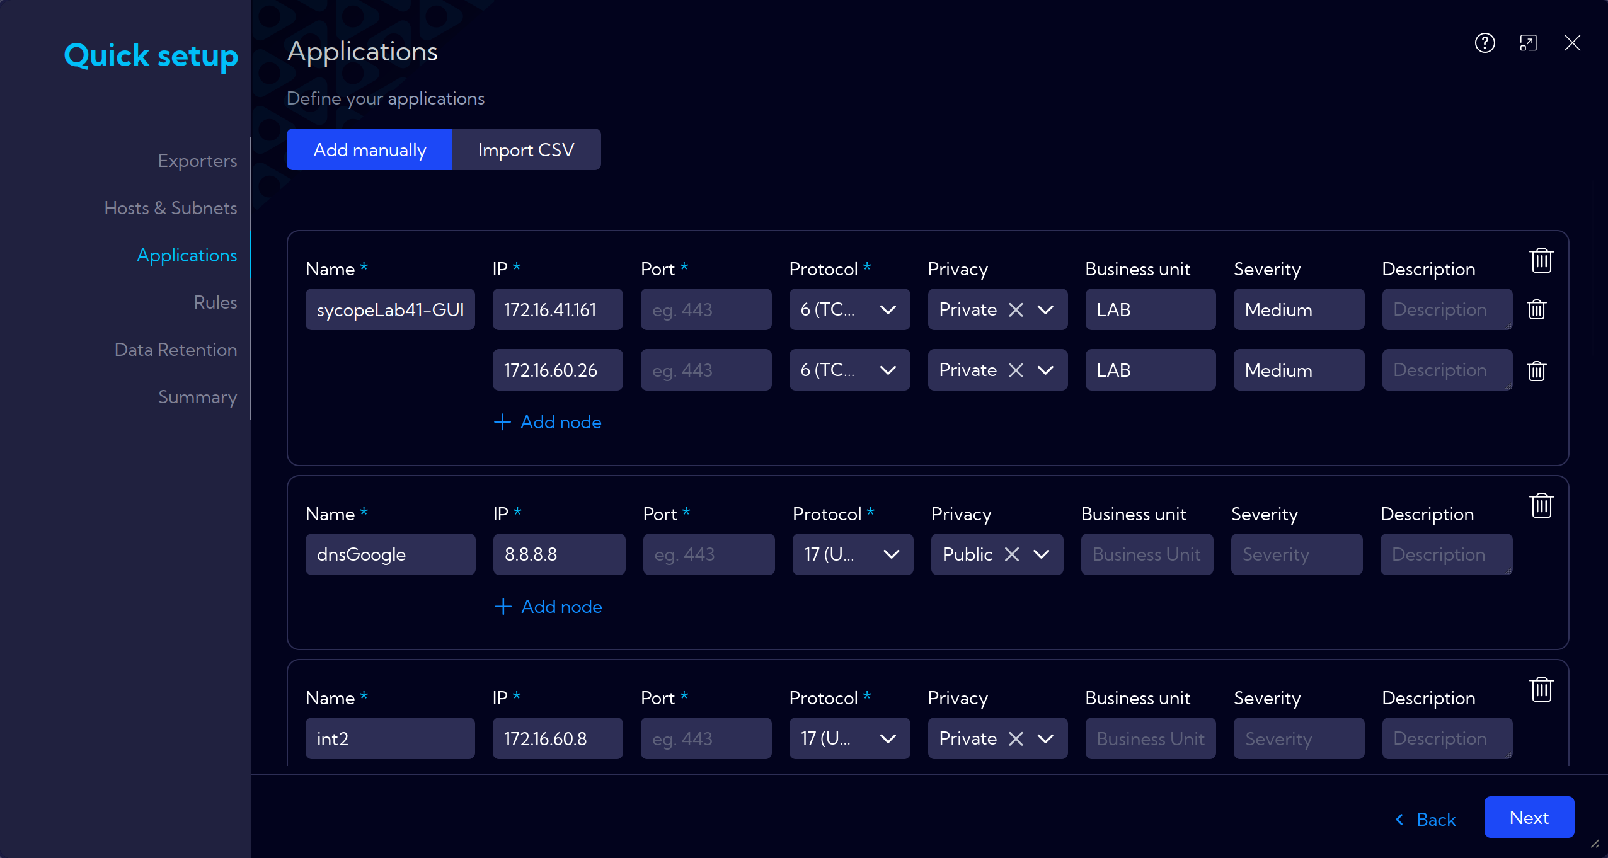Clear Private privacy value for int2
The image size is (1608, 858).
pos(1016,738)
